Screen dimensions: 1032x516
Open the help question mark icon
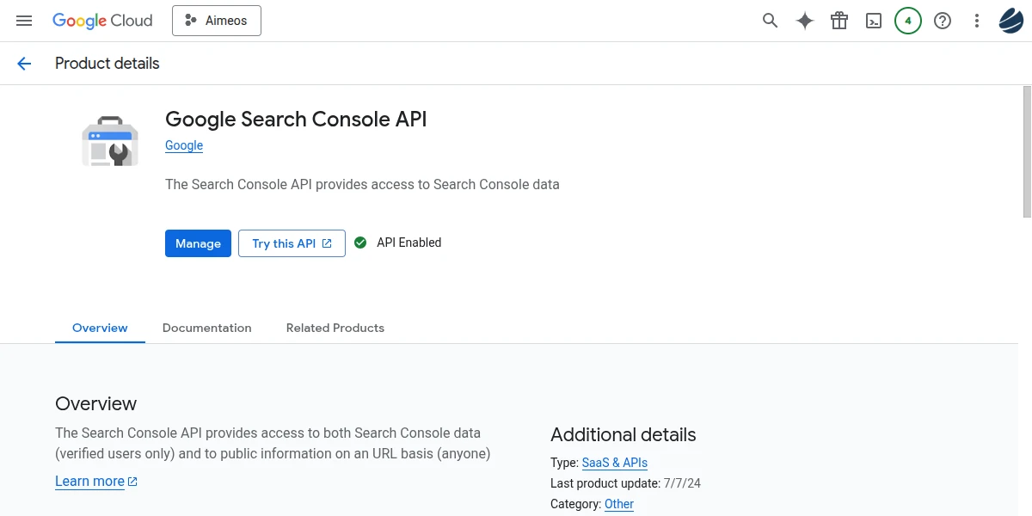[943, 21]
